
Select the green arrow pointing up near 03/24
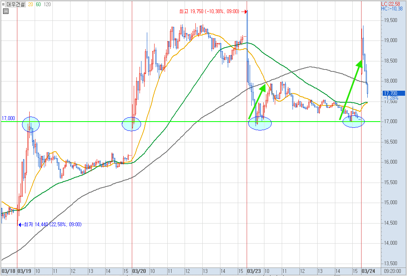click(x=351, y=90)
